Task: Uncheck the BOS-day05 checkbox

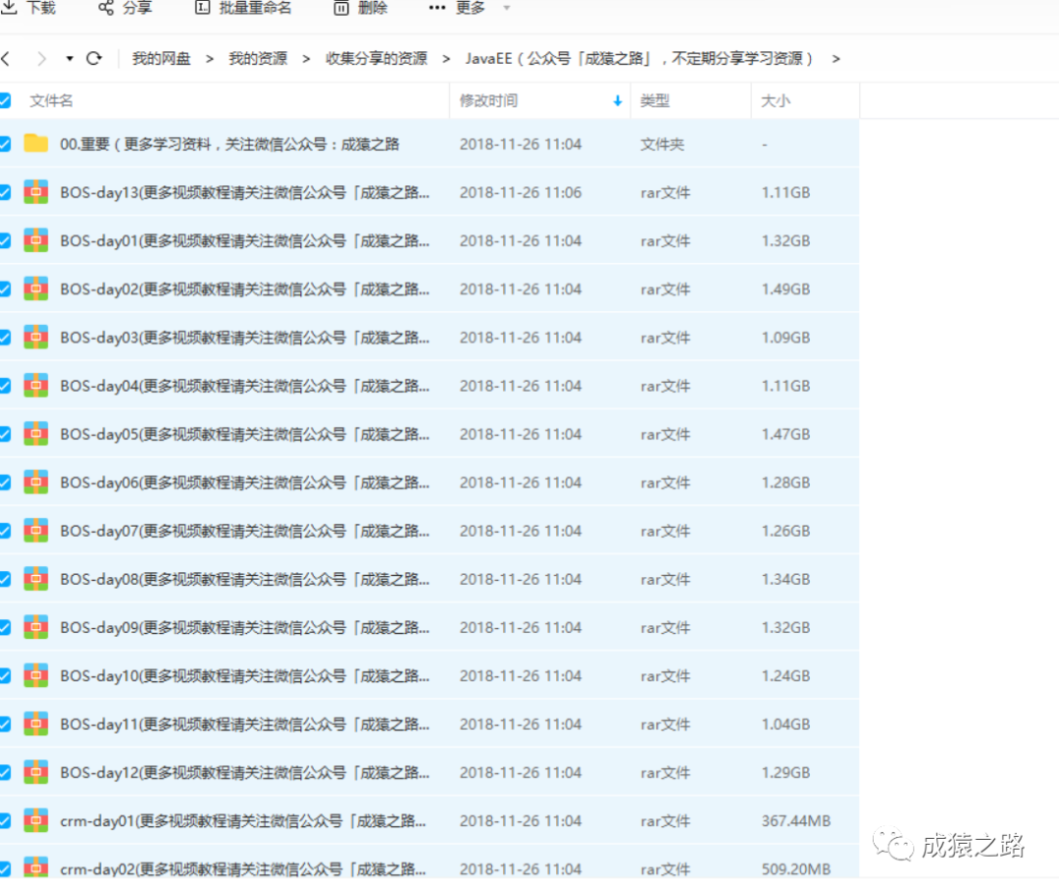Action: 5,434
